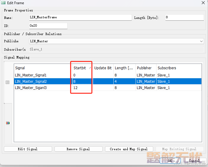Click the Update Bit column header
This screenshot has height=167, width=208.
pyautogui.click(x=103, y=68)
